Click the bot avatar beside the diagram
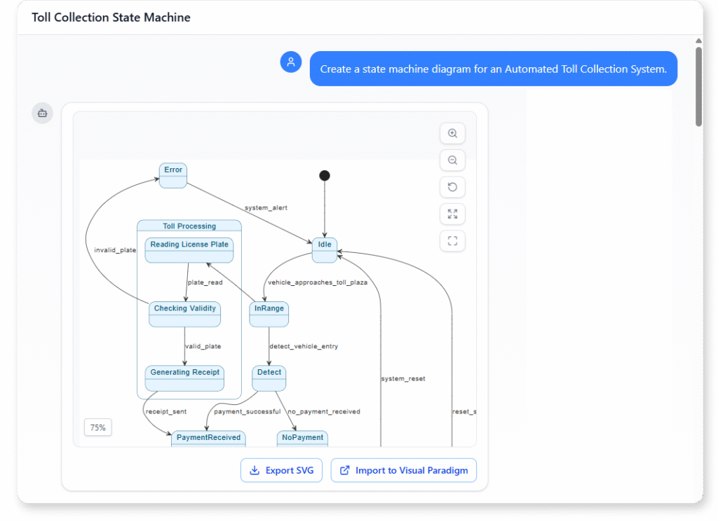The image size is (718, 522). pyautogui.click(x=42, y=113)
